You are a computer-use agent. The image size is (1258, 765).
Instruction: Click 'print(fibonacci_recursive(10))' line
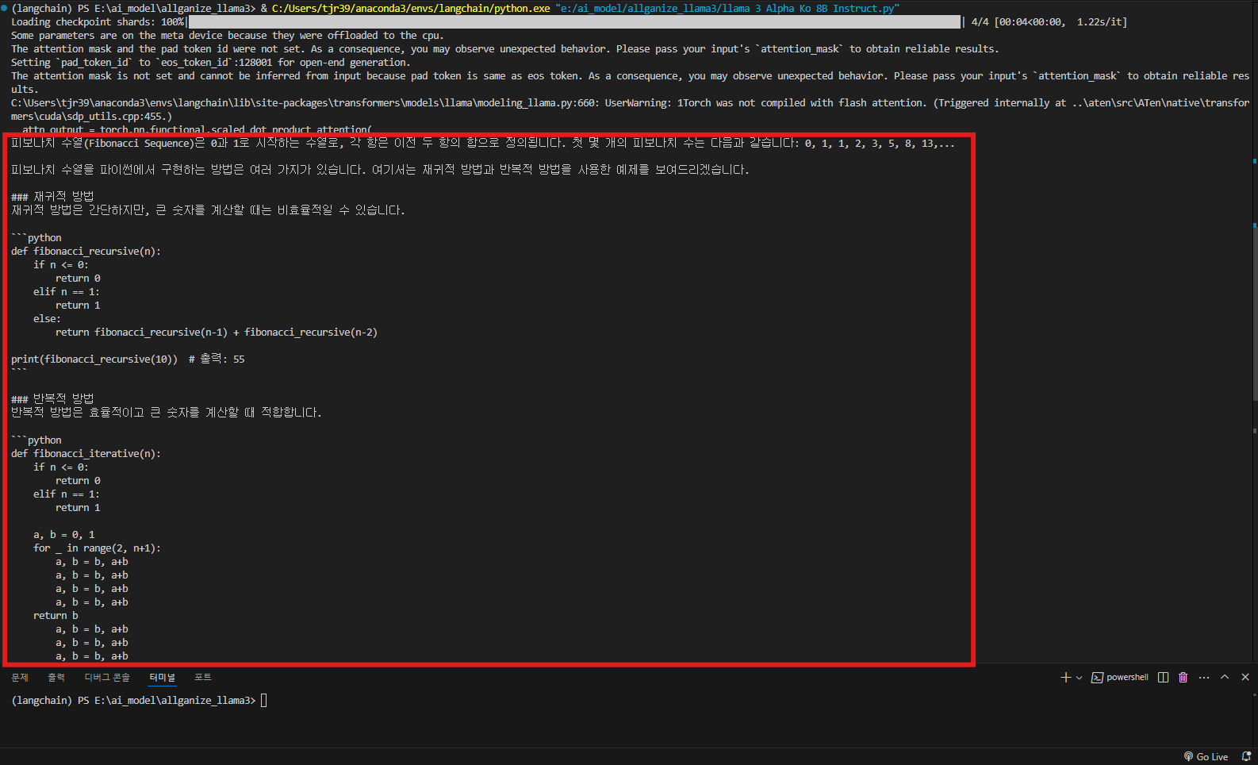pos(94,359)
